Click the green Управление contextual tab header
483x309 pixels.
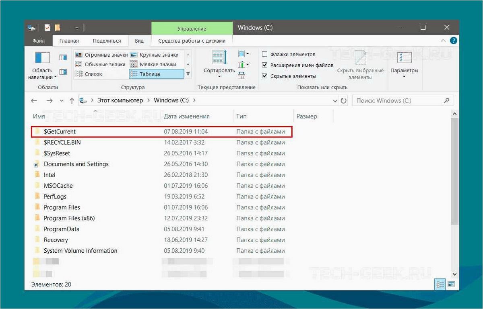[192, 29]
